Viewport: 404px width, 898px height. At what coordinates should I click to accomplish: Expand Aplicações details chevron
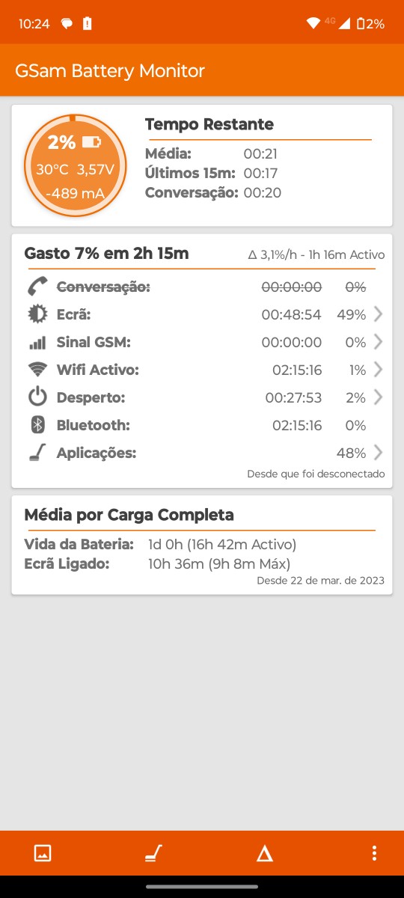pyautogui.click(x=378, y=453)
